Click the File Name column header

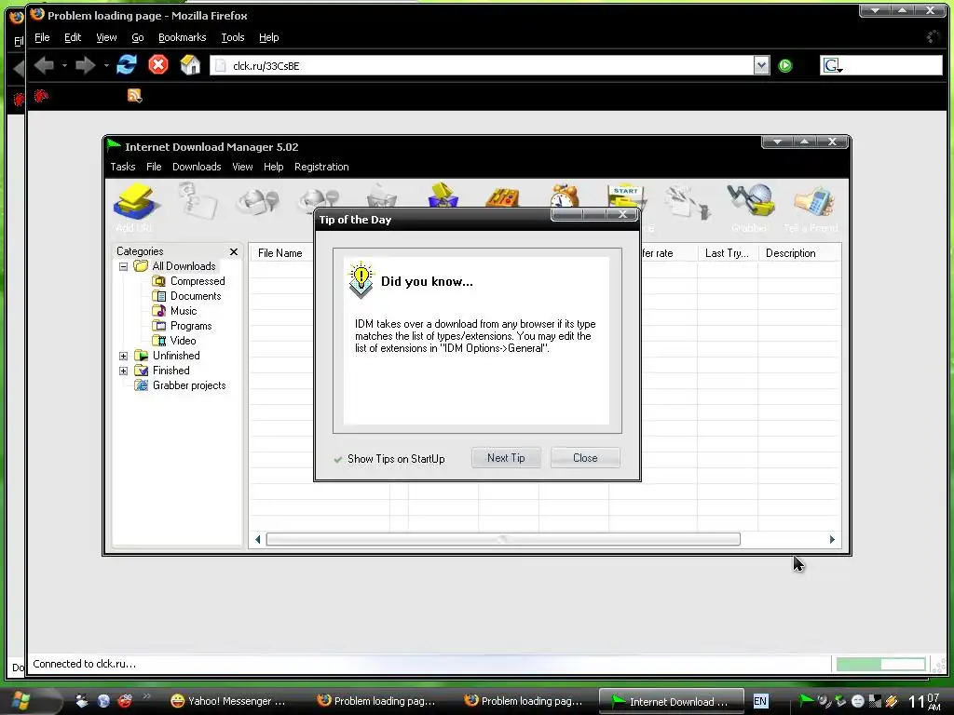click(279, 253)
